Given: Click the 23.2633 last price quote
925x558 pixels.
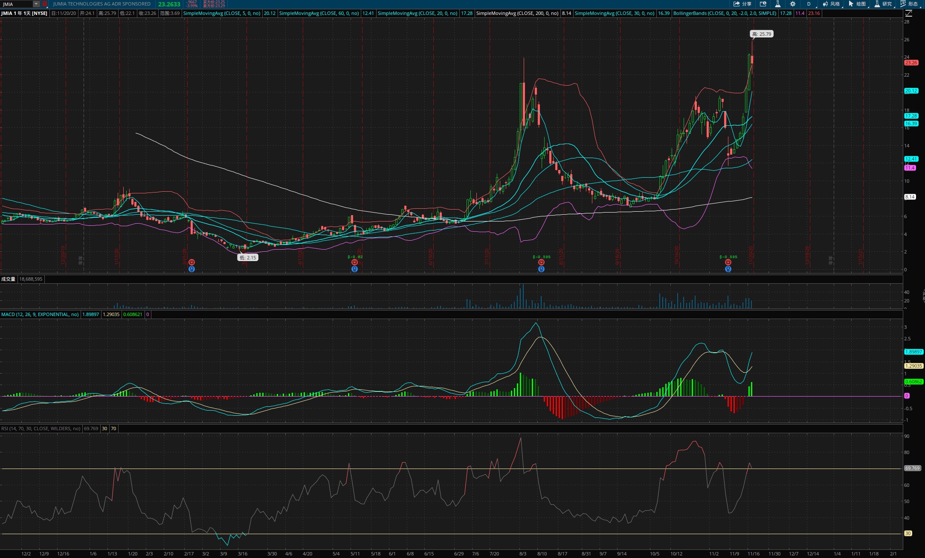Looking at the screenshot, I should click(x=169, y=4).
